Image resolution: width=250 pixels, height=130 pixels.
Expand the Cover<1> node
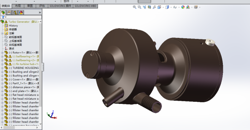tap(2, 80)
